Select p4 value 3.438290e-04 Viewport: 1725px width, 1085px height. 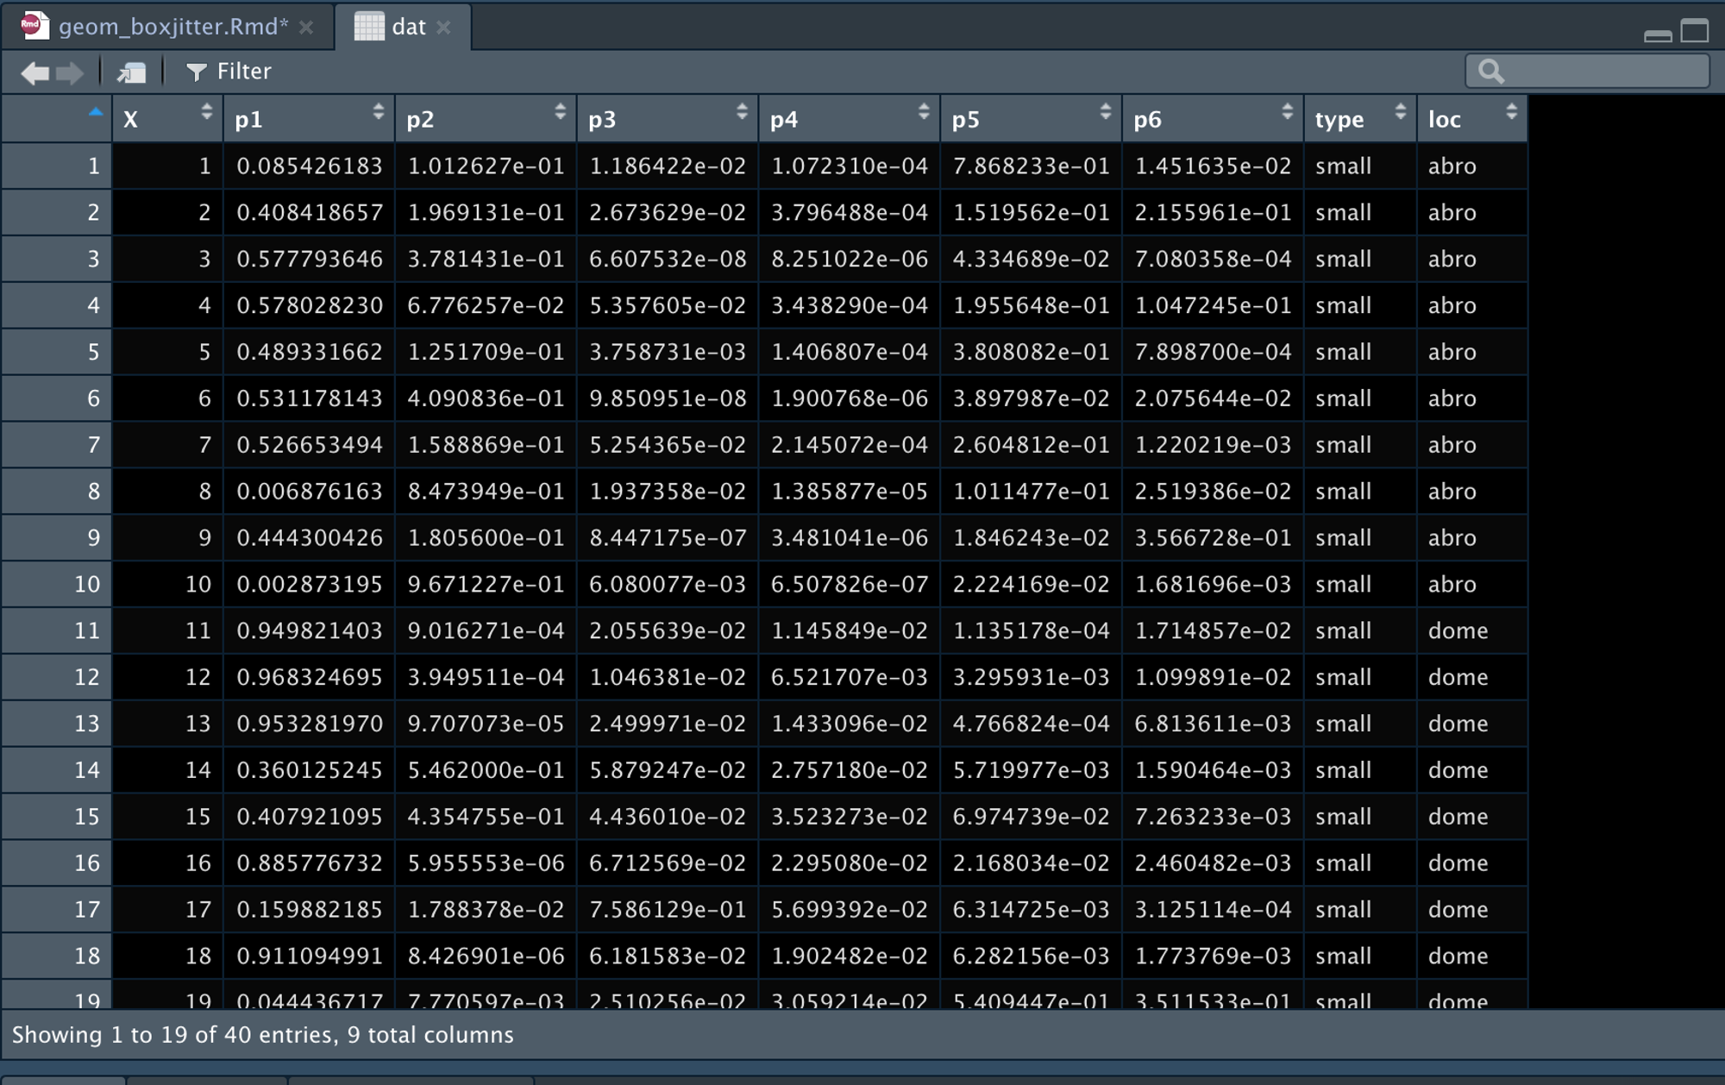850,305
